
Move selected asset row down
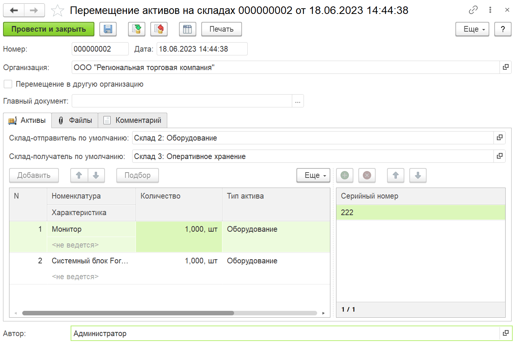(x=96, y=175)
